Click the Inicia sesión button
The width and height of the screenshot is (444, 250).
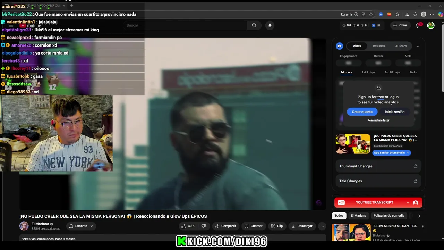coord(394,112)
